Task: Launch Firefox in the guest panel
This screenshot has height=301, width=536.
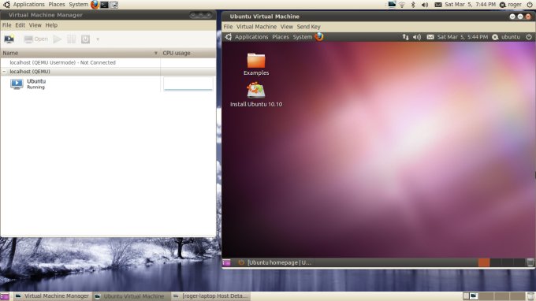Action: coord(319,36)
